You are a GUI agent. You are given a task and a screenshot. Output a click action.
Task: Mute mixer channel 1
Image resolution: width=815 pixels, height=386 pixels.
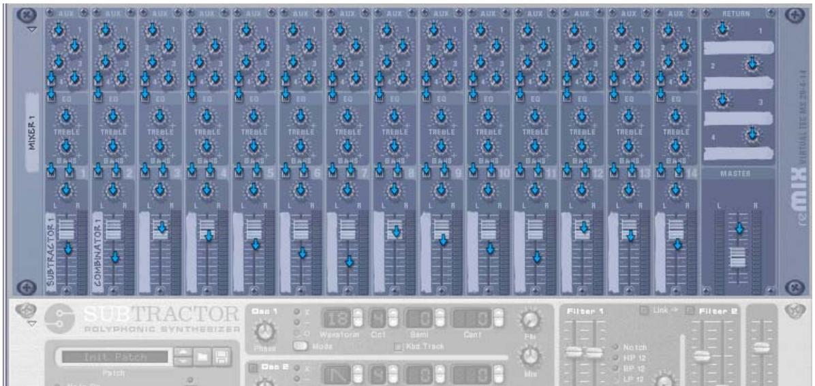pyautogui.click(x=51, y=172)
